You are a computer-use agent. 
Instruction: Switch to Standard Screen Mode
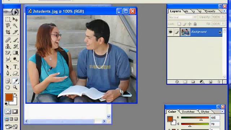(x=6, y=119)
